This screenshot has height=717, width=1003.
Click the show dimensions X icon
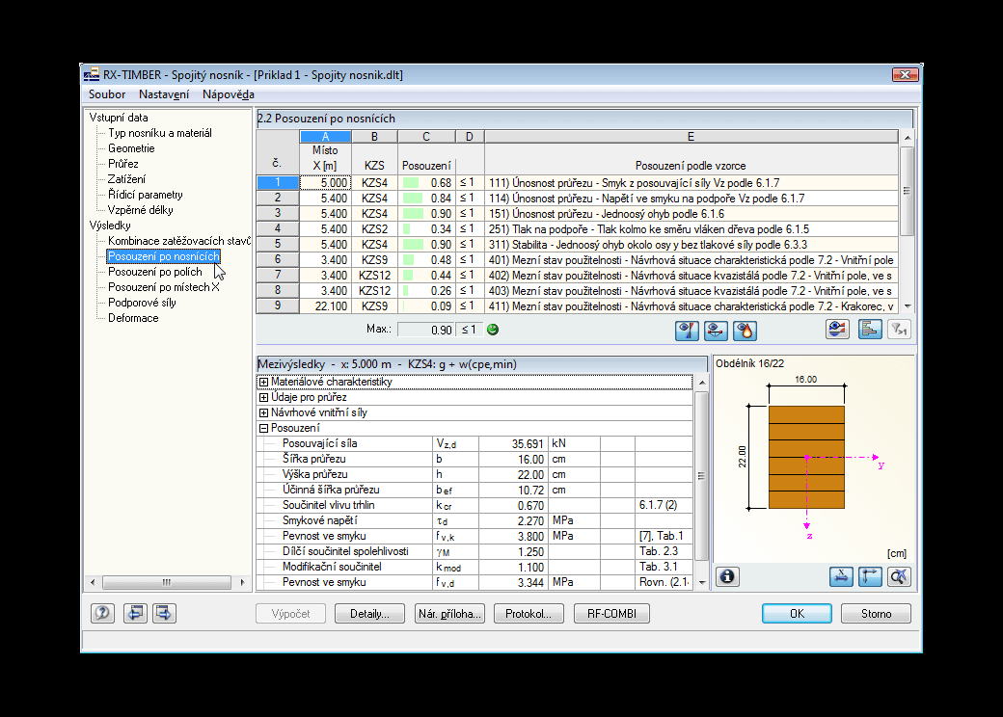[x=841, y=576]
